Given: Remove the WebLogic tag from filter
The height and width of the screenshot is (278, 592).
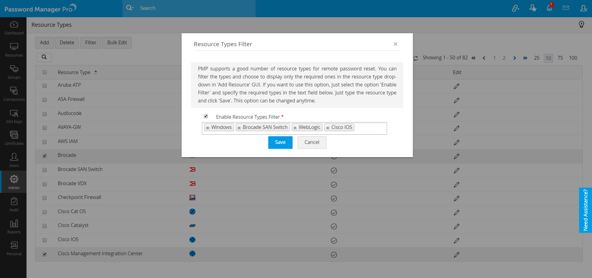Looking at the screenshot, I should [x=295, y=128].
